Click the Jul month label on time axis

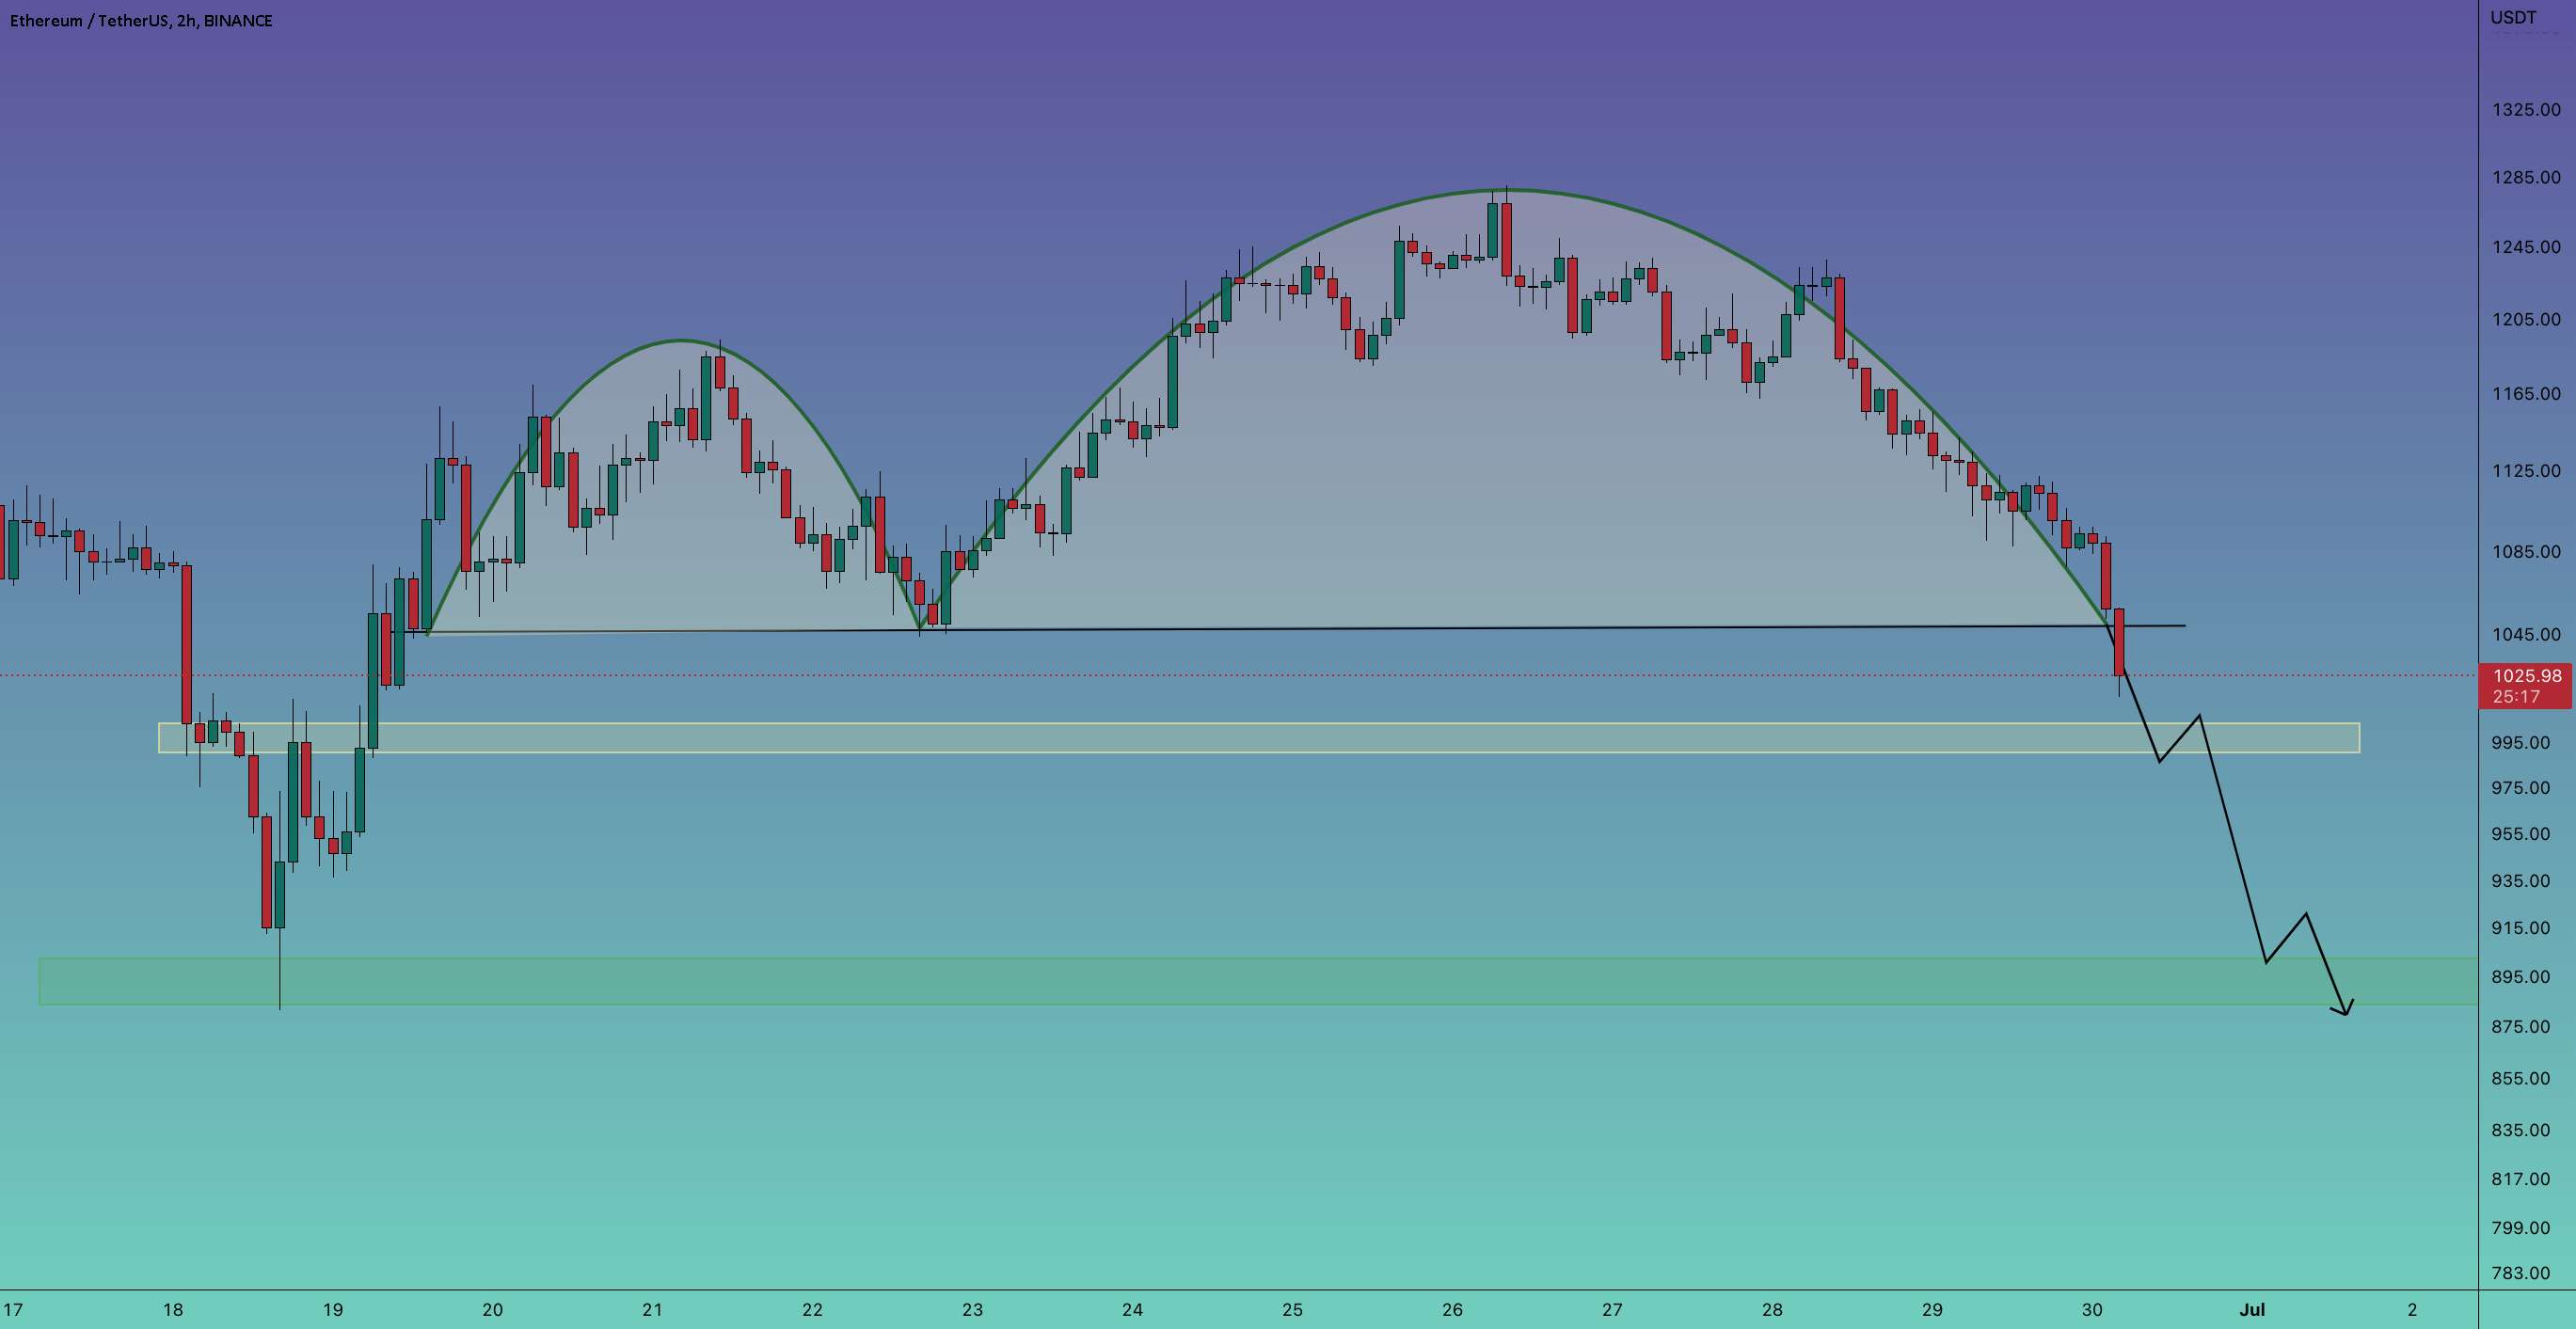tap(2251, 1309)
